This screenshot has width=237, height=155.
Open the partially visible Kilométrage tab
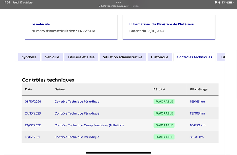221,57
